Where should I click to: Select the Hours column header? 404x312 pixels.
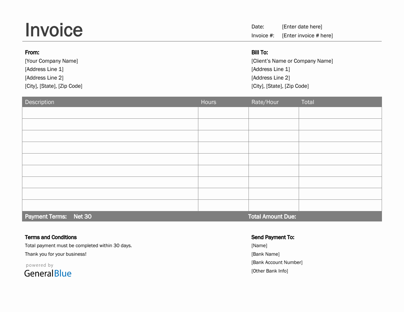tap(208, 102)
